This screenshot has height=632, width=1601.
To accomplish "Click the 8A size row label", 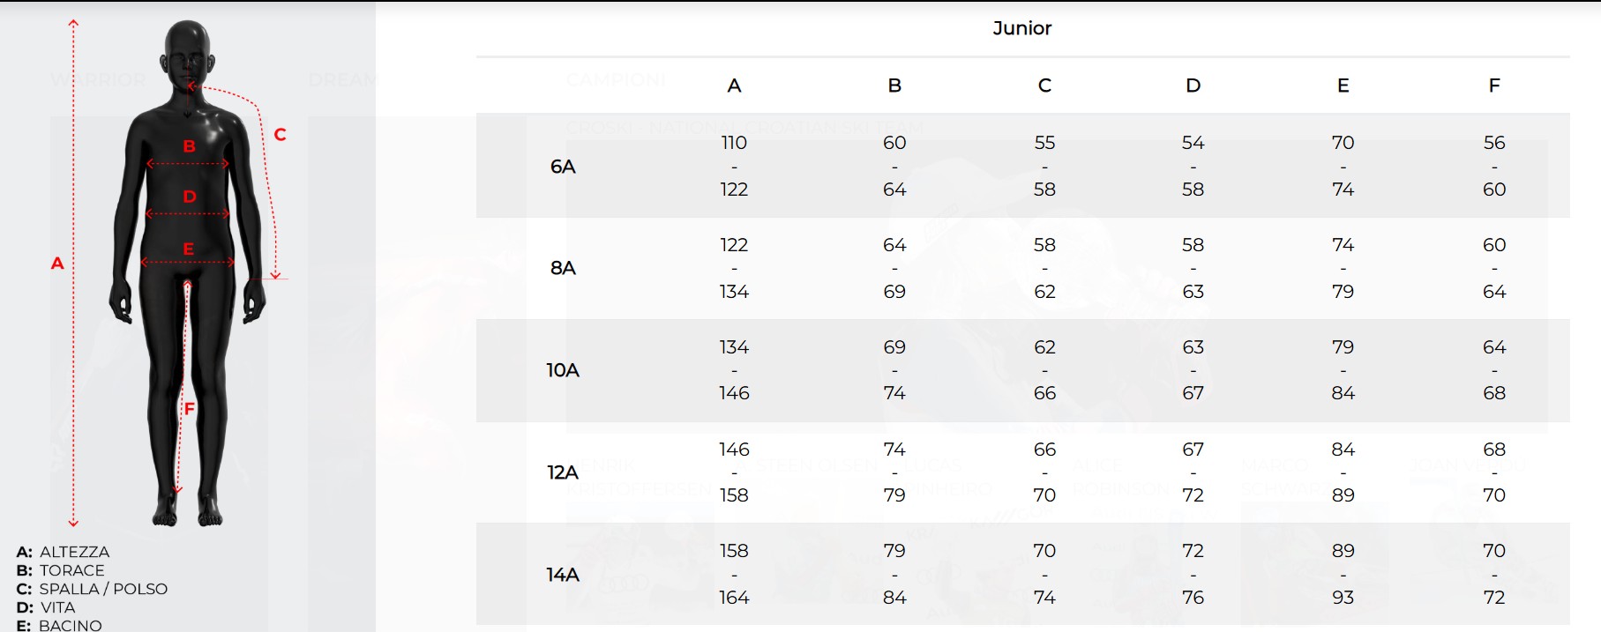I will pyautogui.click(x=563, y=268).
